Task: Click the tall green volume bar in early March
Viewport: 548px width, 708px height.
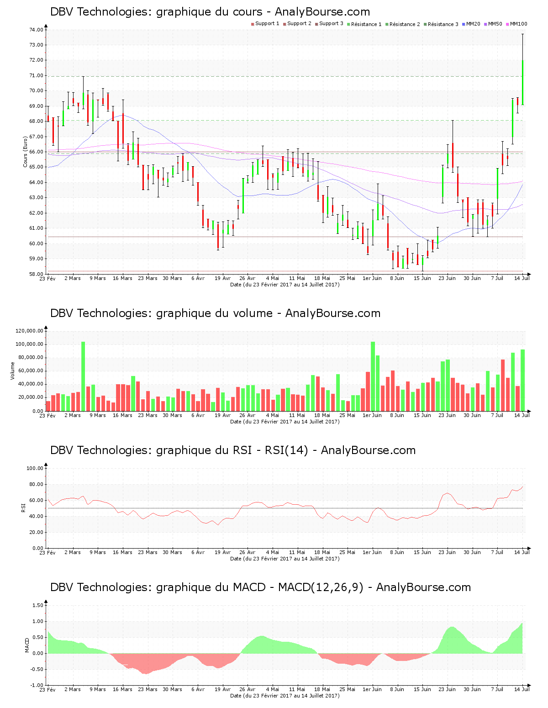Action: [83, 376]
